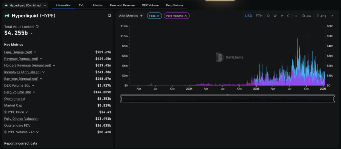Expand Revenue (Annualized) details
341x149 pixels.
[41, 59]
